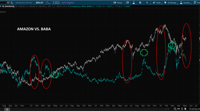Viewport: 200px width, 111px height.
Task: Click the symbol actions icon beside the ticker field
Action: pos(12,2)
